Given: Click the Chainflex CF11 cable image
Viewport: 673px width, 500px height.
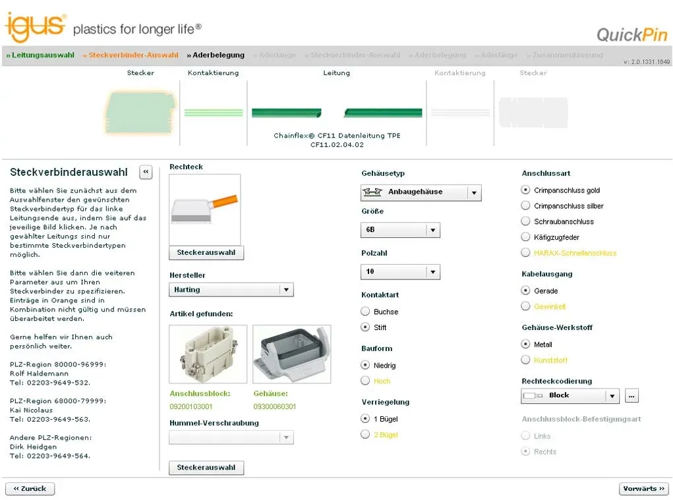Looking at the screenshot, I should click(336, 112).
